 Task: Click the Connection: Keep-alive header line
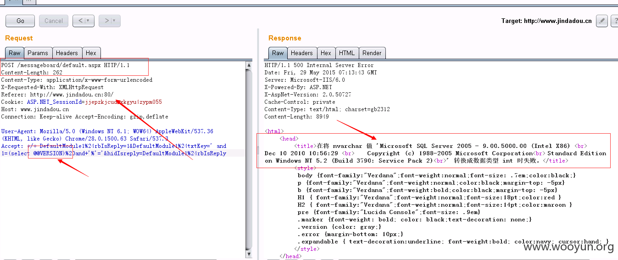click(84, 117)
